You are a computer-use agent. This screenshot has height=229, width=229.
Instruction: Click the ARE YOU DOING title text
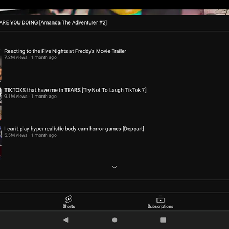[19, 22]
